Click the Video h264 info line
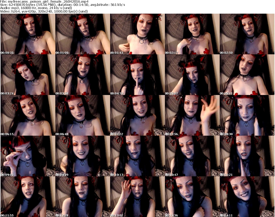Screen dimensions: 275x217 (44, 11)
